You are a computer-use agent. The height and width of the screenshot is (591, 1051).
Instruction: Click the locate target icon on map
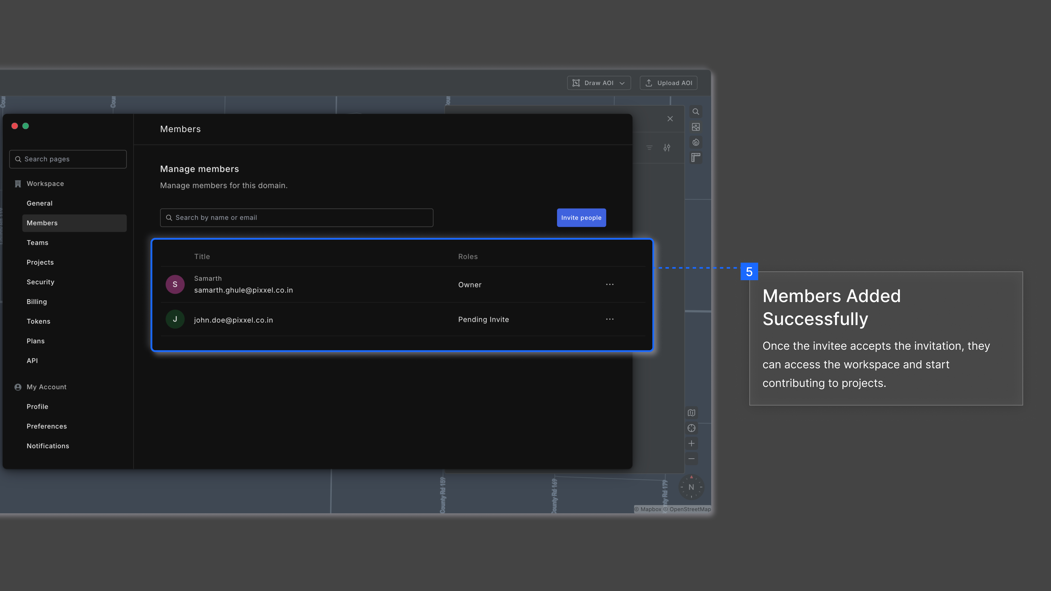tap(691, 428)
